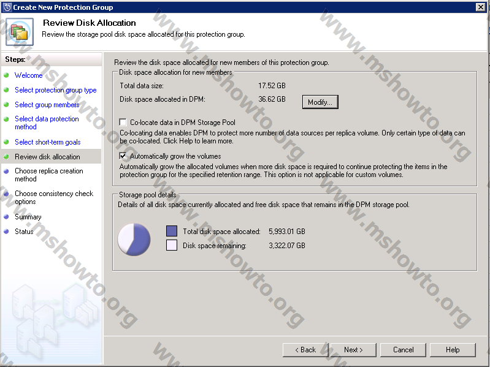Click the Total disk space allocated swatch

(172, 231)
